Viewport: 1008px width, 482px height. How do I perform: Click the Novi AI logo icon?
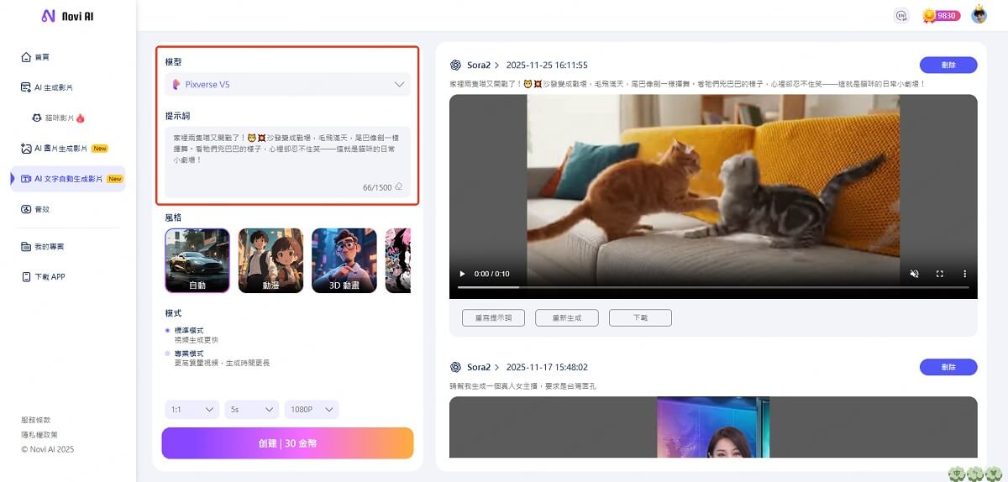tap(48, 16)
